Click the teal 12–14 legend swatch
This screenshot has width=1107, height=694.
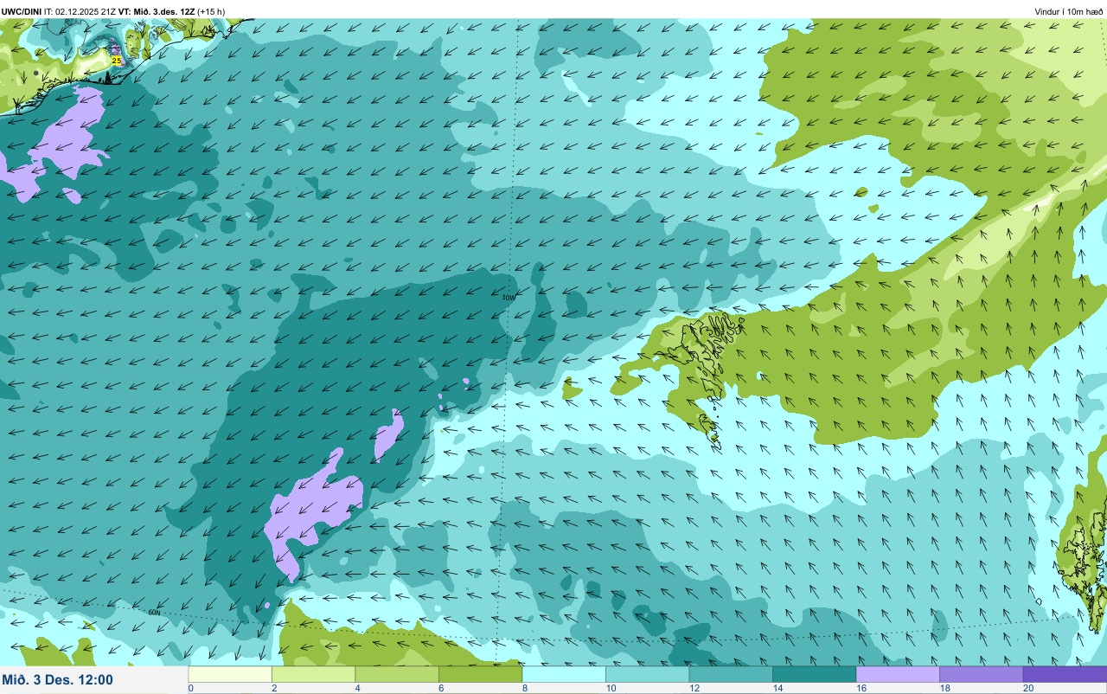tap(731, 674)
